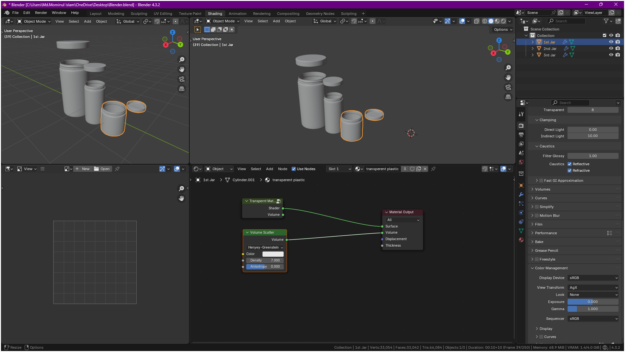This screenshot has height=352, width=625.
Task: Open the Material properties tab icon
Action: click(x=521, y=240)
